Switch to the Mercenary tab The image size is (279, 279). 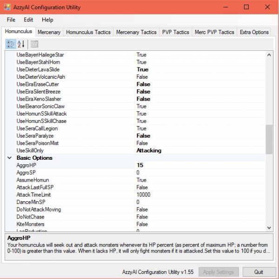pos(49,32)
